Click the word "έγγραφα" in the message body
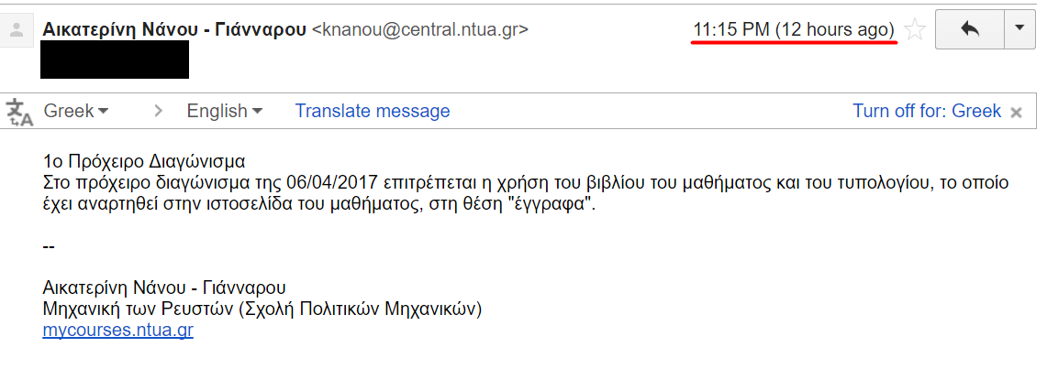The width and height of the screenshot is (1047, 369). [553, 204]
